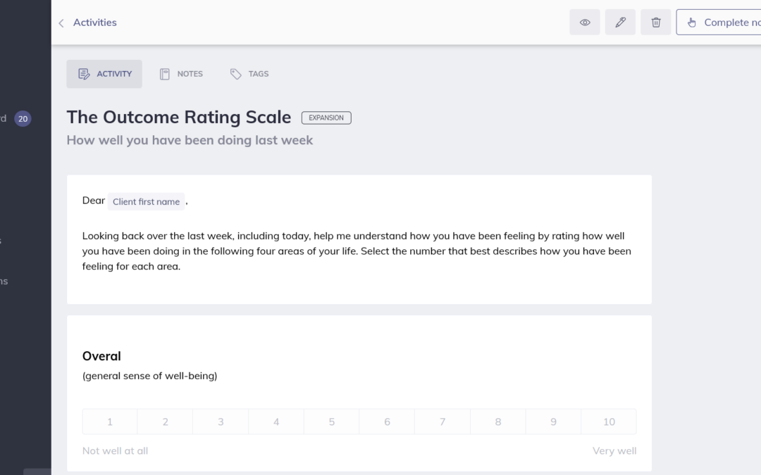Choose rating 3 for overall well-being
The image size is (761, 475).
221,422
